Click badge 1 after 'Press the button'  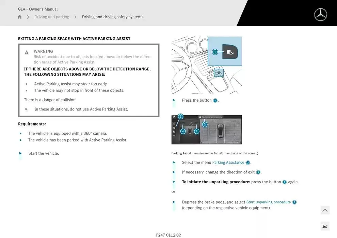coord(215,101)
